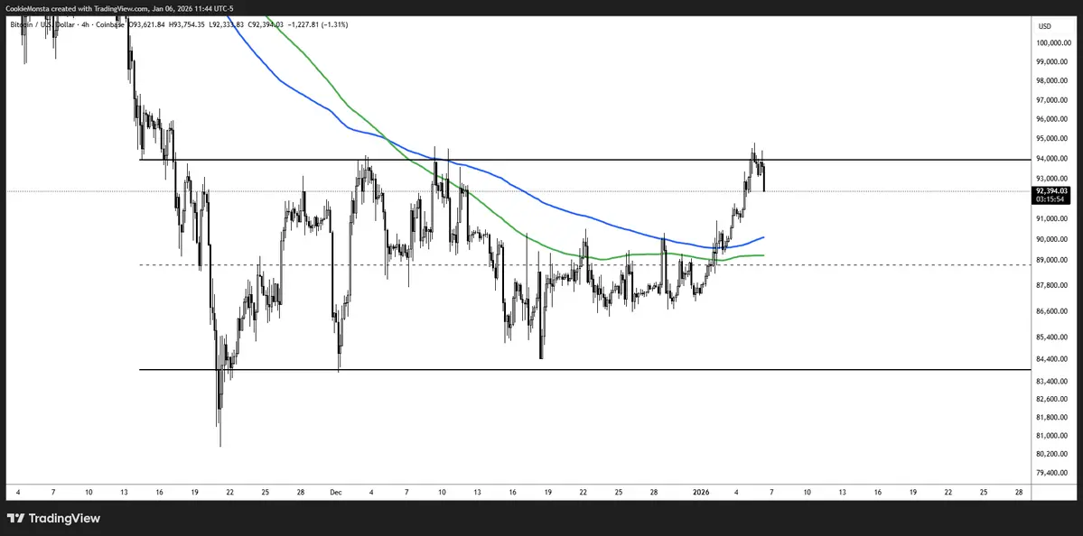Click the 87,800.00 price axis label
Screen dimensions: 1083x536
click(1053, 285)
